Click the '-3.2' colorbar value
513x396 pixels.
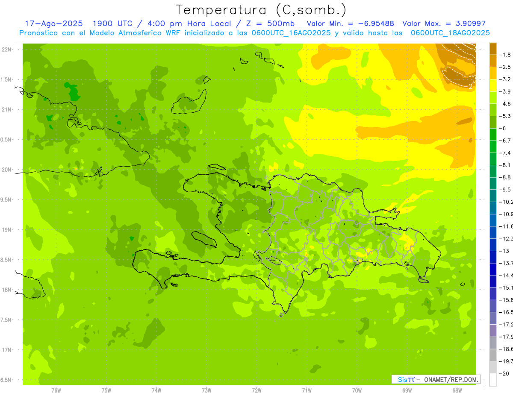point(505,79)
